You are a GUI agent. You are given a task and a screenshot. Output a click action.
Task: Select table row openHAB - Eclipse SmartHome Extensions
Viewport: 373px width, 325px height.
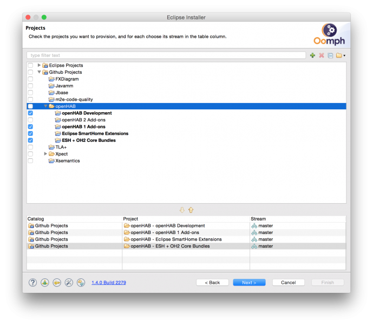point(186,239)
